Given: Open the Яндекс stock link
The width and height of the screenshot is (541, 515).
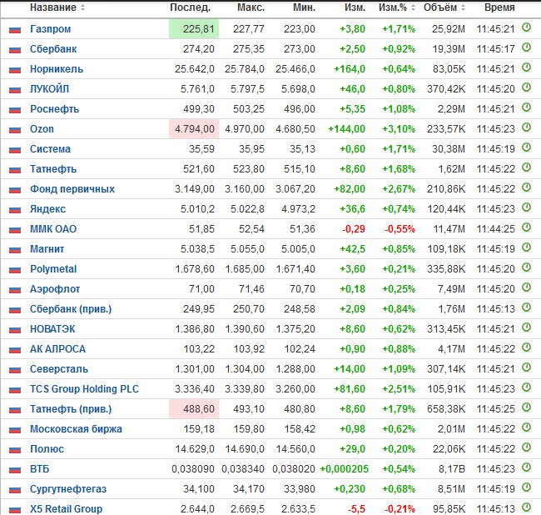Looking at the screenshot, I should point(47,209).
